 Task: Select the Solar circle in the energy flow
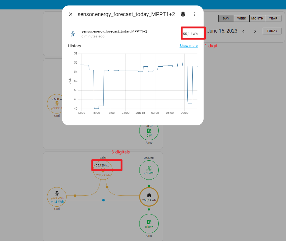pos(103,170)
